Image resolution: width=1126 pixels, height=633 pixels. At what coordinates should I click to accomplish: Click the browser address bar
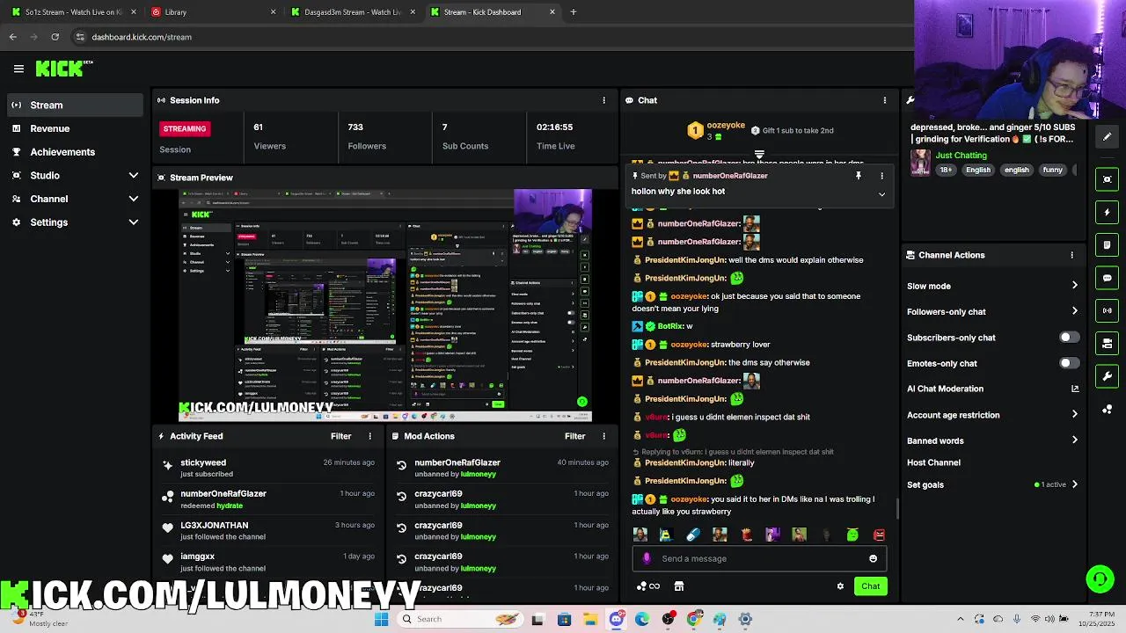[x=493, y=37]
